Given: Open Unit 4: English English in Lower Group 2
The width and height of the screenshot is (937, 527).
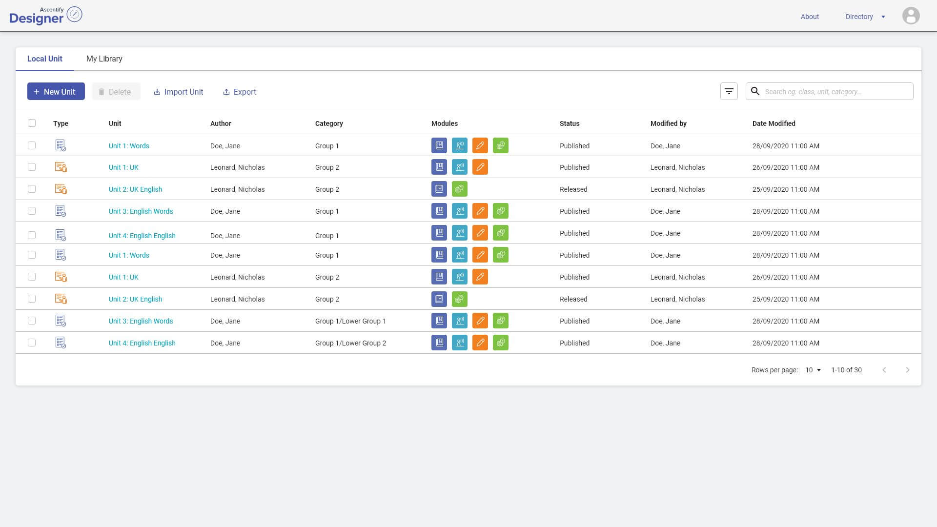Looking at the screenshot, I should (142, 343).
